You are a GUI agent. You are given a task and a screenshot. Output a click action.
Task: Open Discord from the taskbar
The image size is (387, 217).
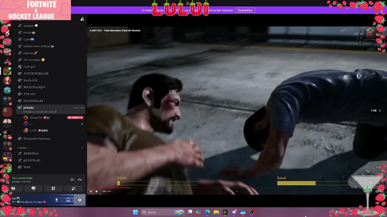click(234, 212)
